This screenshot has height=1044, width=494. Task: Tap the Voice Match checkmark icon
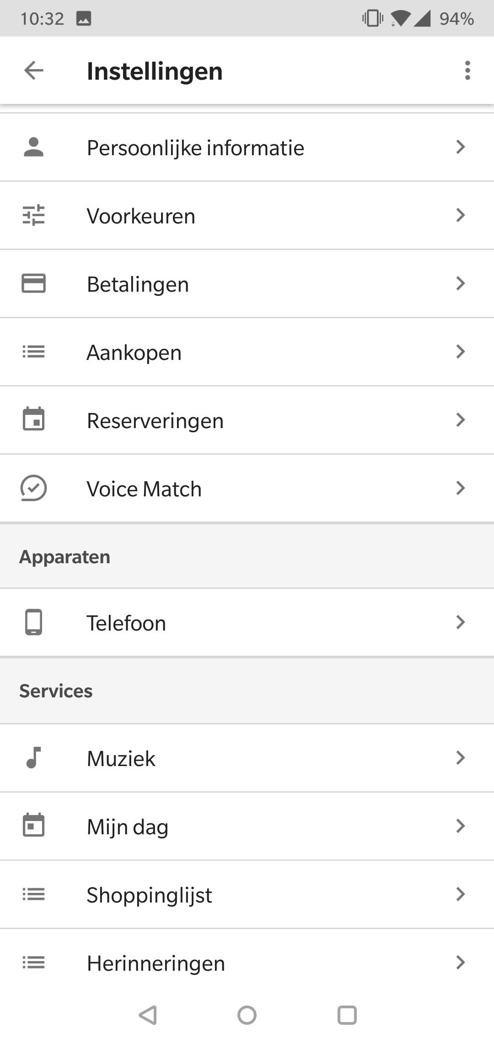(x=33, y=488)
